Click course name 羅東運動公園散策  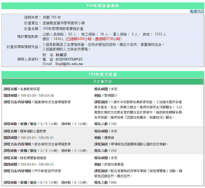click(x=33, y=131)
